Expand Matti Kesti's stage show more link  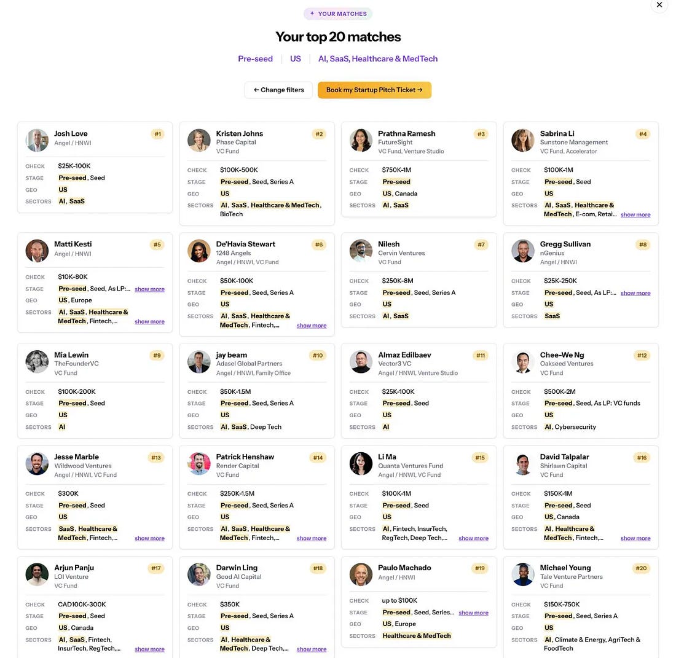tap(149, 289)
